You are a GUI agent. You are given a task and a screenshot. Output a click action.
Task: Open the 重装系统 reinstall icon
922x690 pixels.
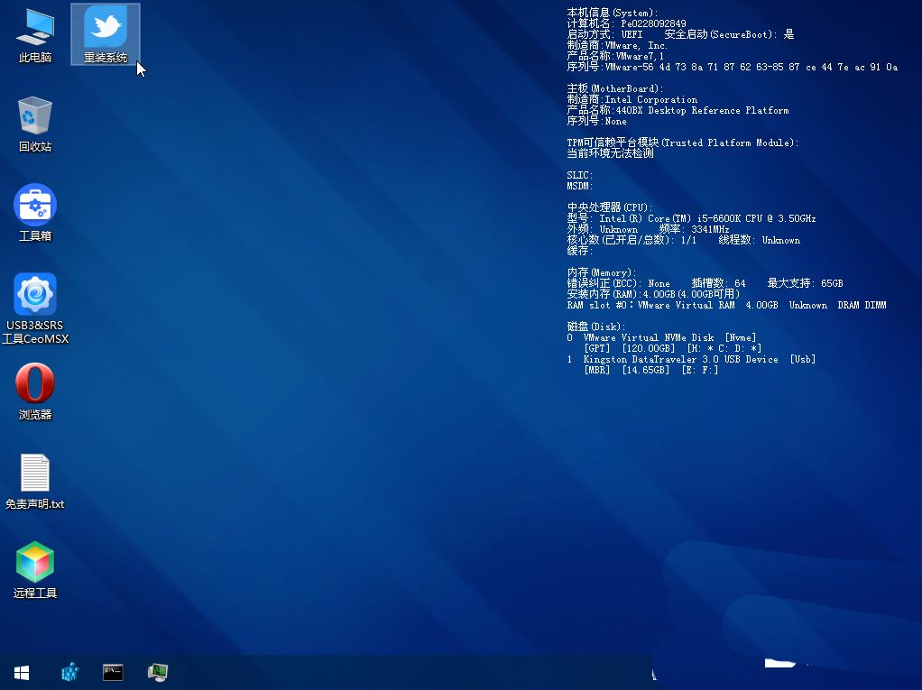point(106,34)
